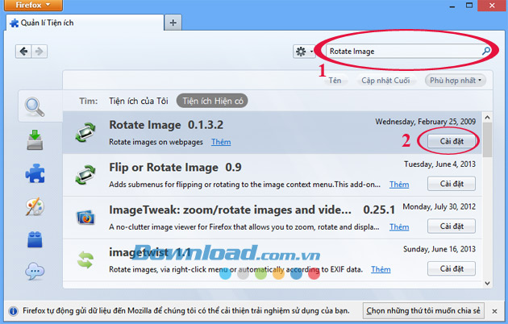The image size is (508, 324).
Task: Click the imagetwist add-on icon
Action: [85, 260]
